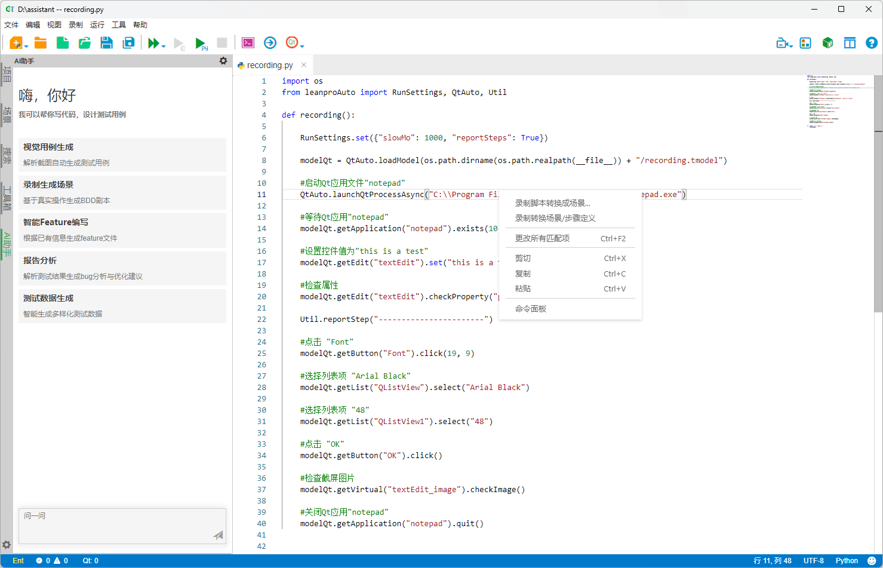
Task: Expand the run project dropdown arrow
Action: click(164, 46)
